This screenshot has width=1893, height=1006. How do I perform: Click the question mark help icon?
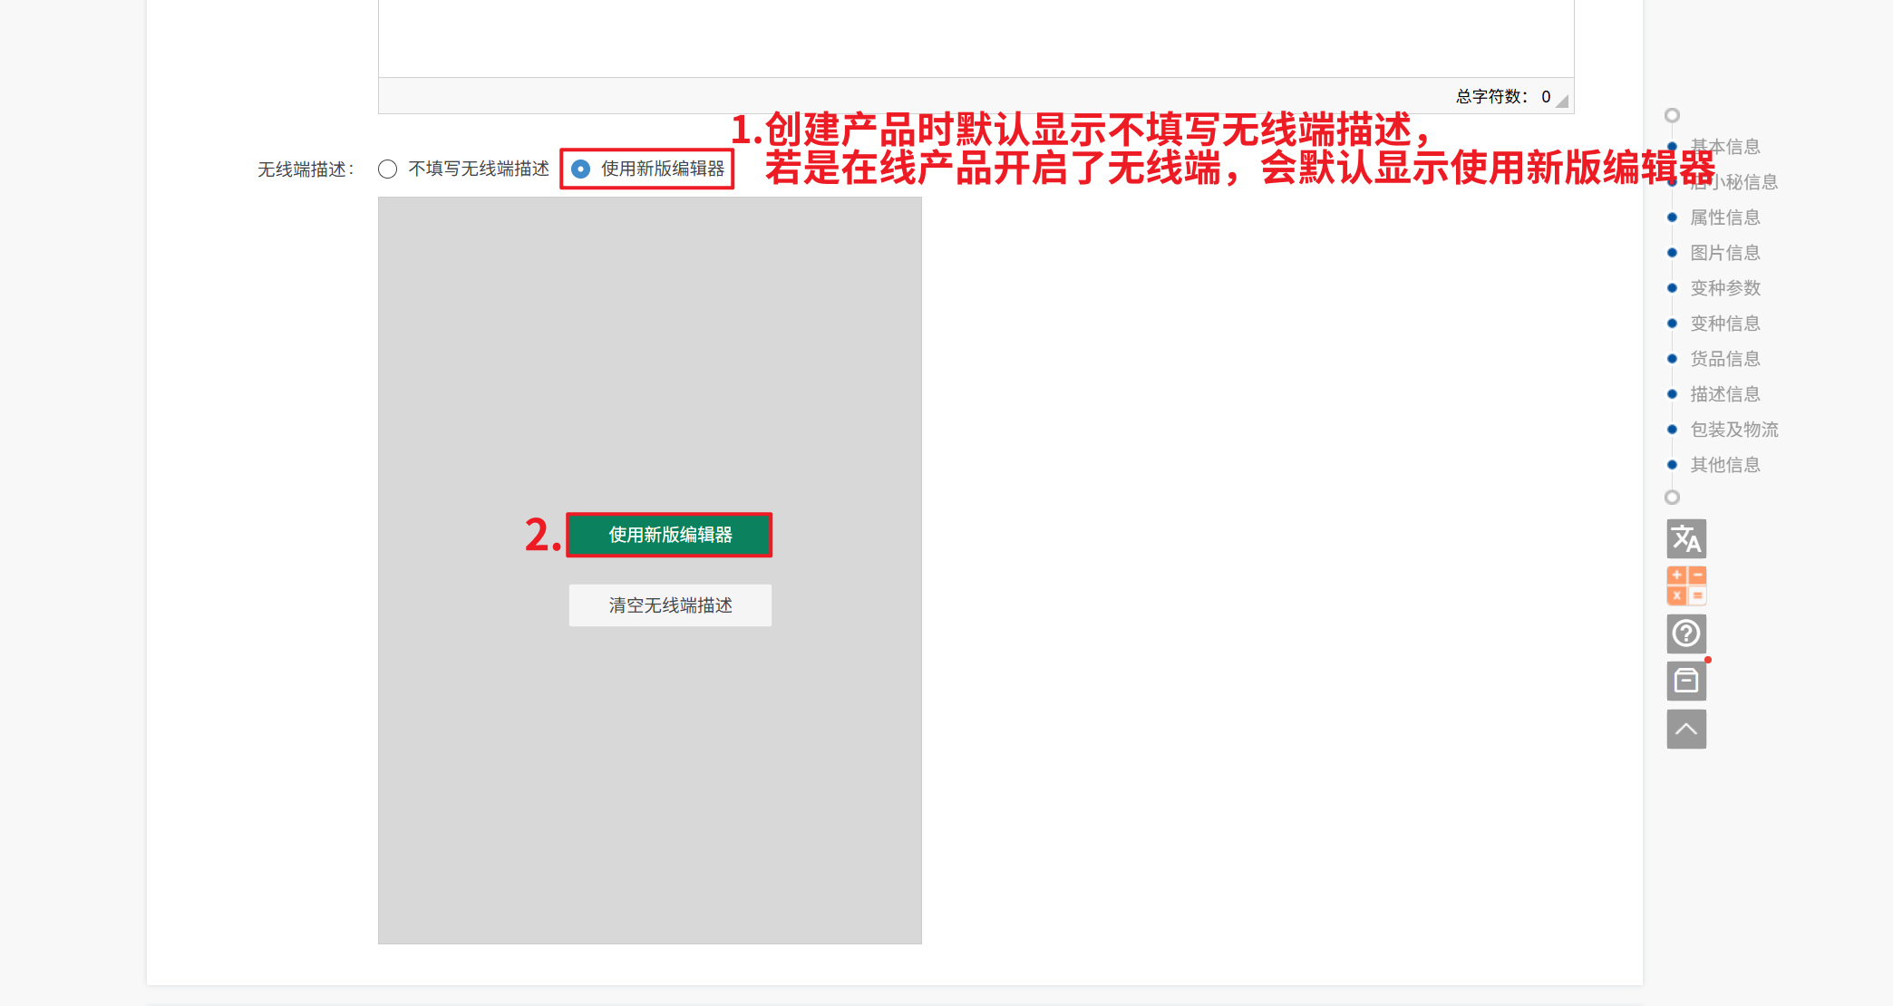(1686, 634)
